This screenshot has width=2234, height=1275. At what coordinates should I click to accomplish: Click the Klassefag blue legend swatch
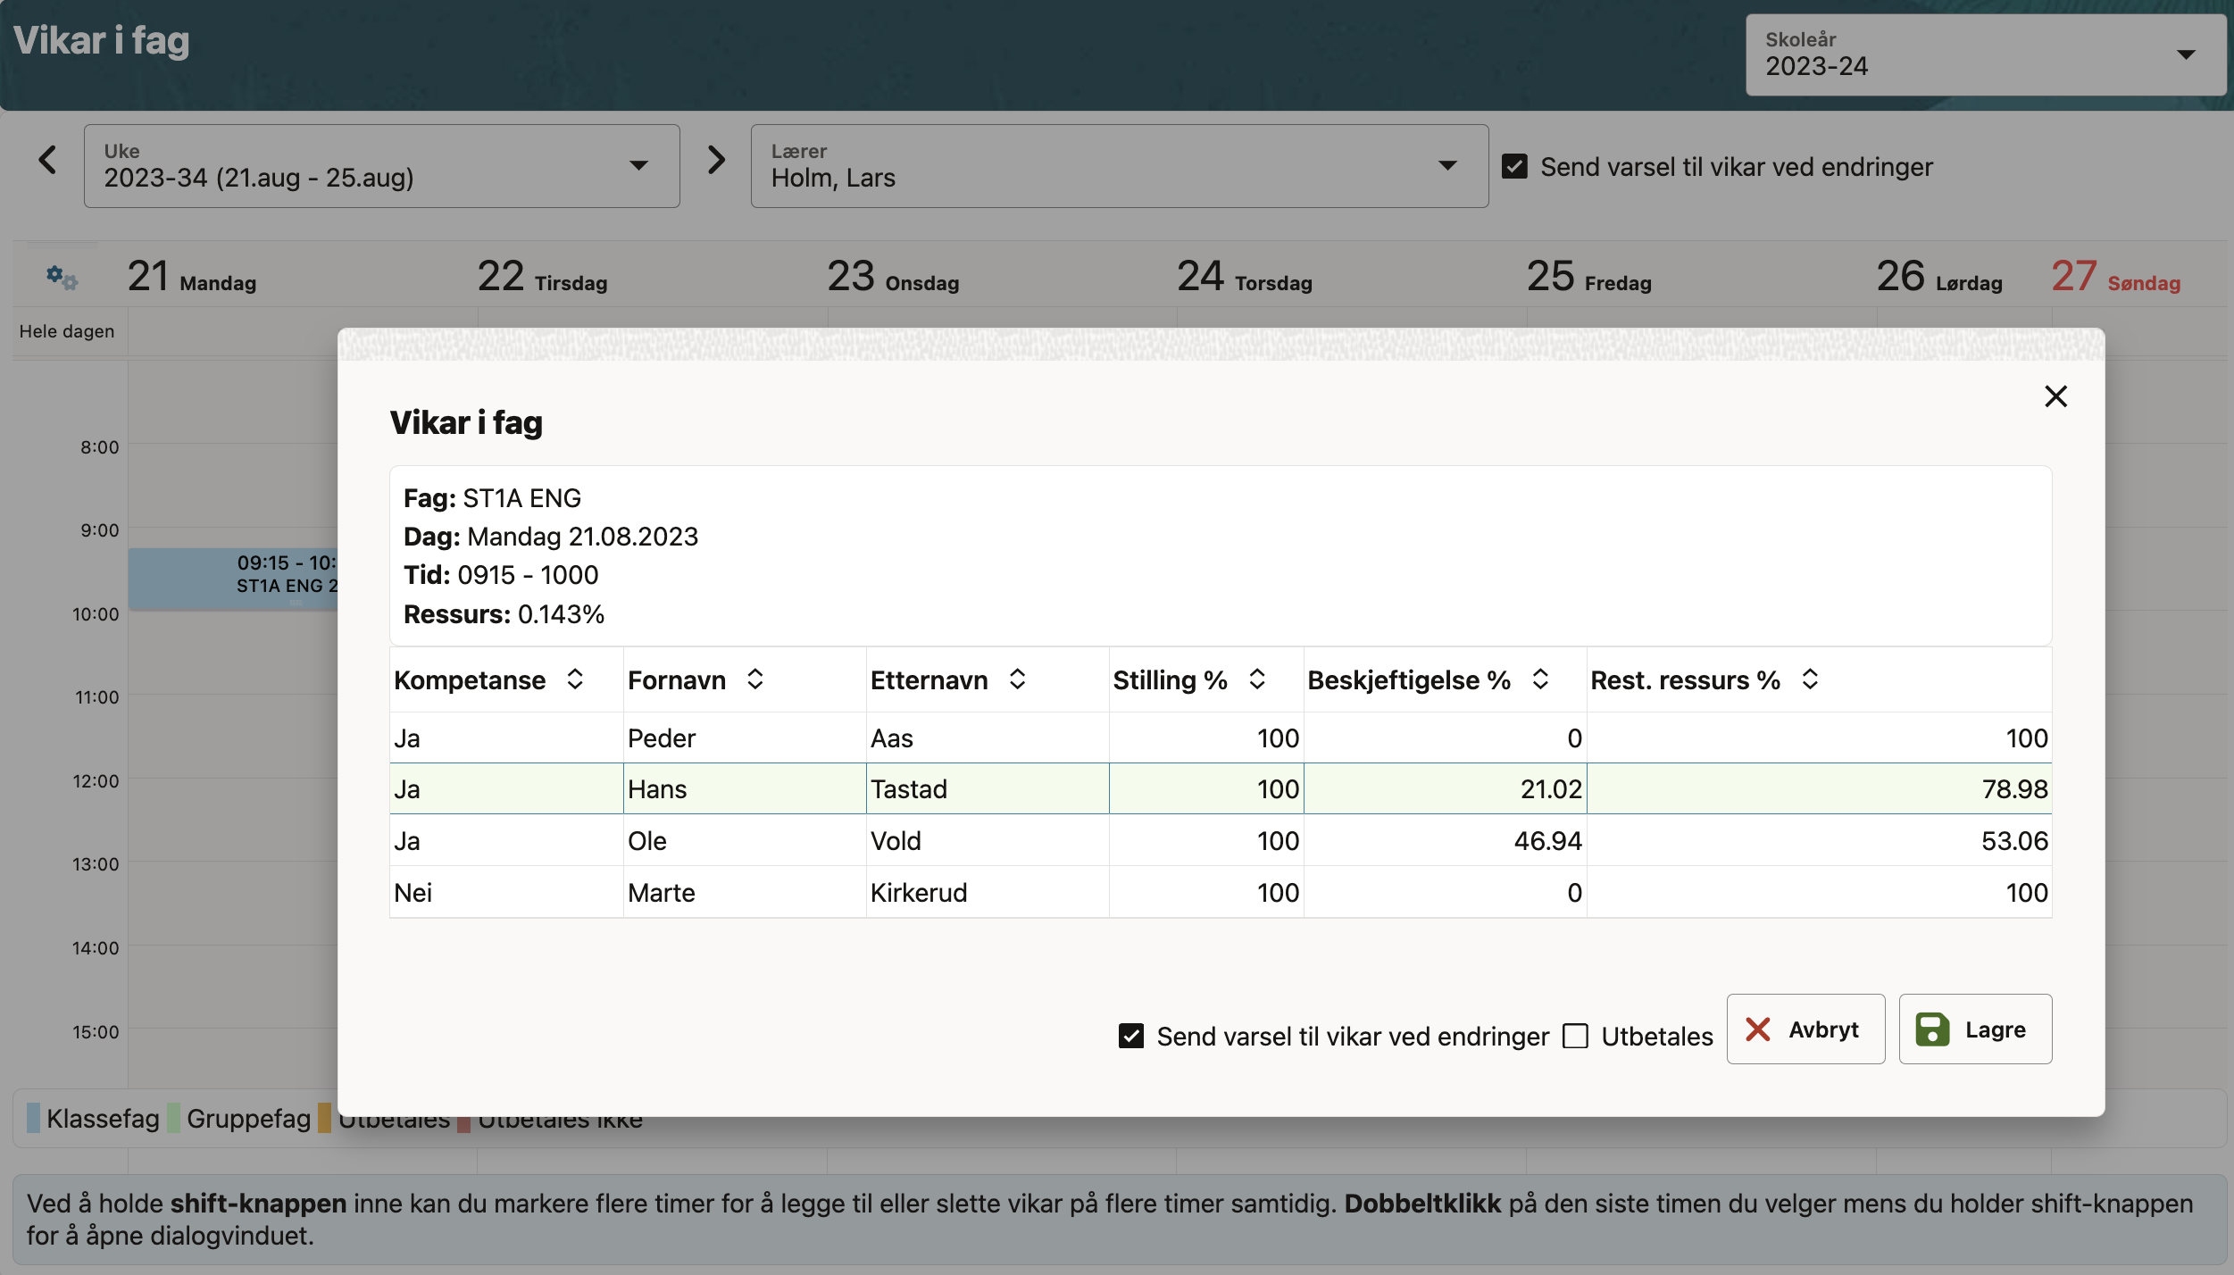click(34, 1118)
